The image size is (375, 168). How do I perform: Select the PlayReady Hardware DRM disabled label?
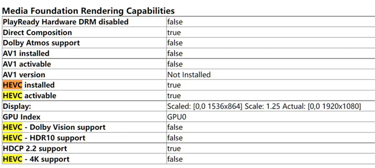click(x=65, y=22)
